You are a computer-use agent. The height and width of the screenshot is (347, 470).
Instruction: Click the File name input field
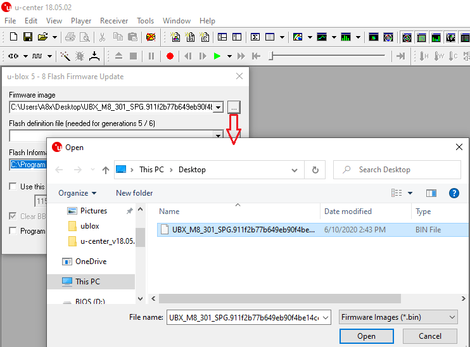coord(249,317)
